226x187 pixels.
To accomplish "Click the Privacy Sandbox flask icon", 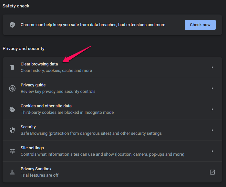I will (x=12, y=172).
